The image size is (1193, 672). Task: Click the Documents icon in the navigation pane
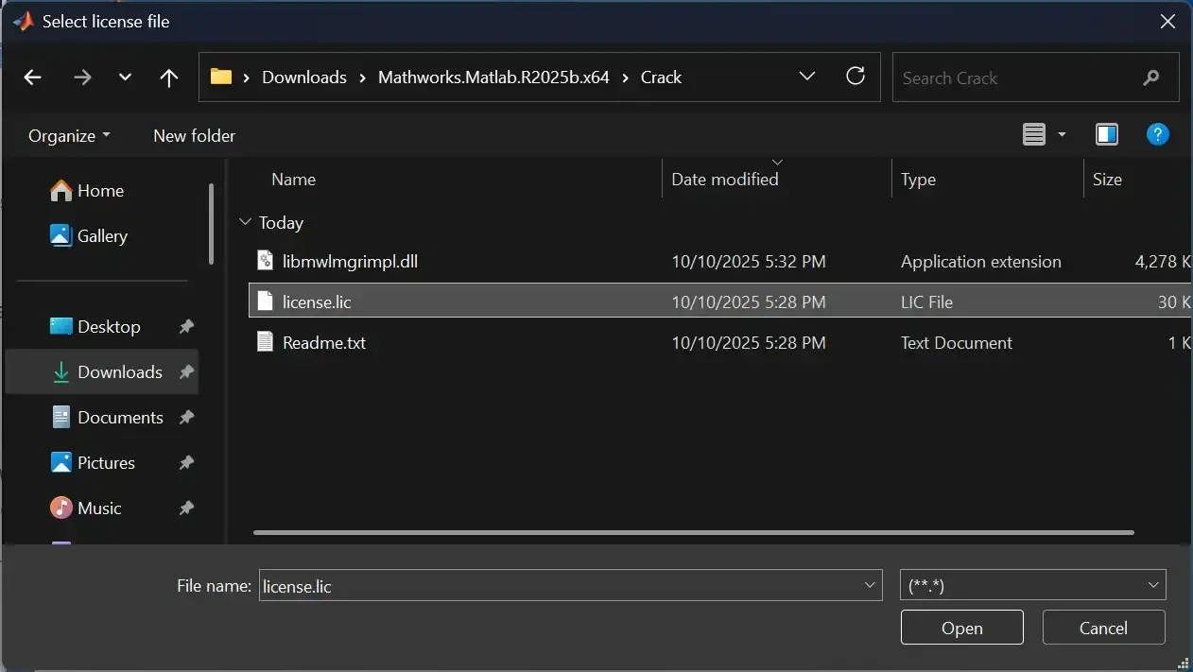[x=61, y=418]
